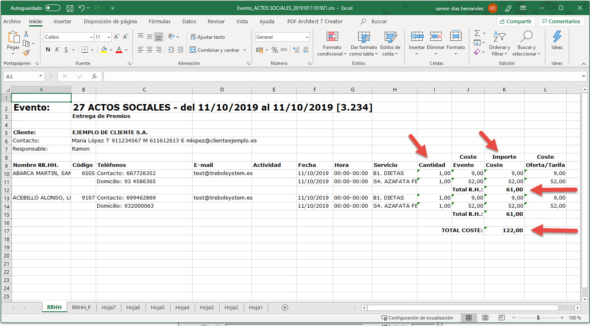Toggle Underline (S) formatting
Screen dimensions: 590x326
coord(66,50)
